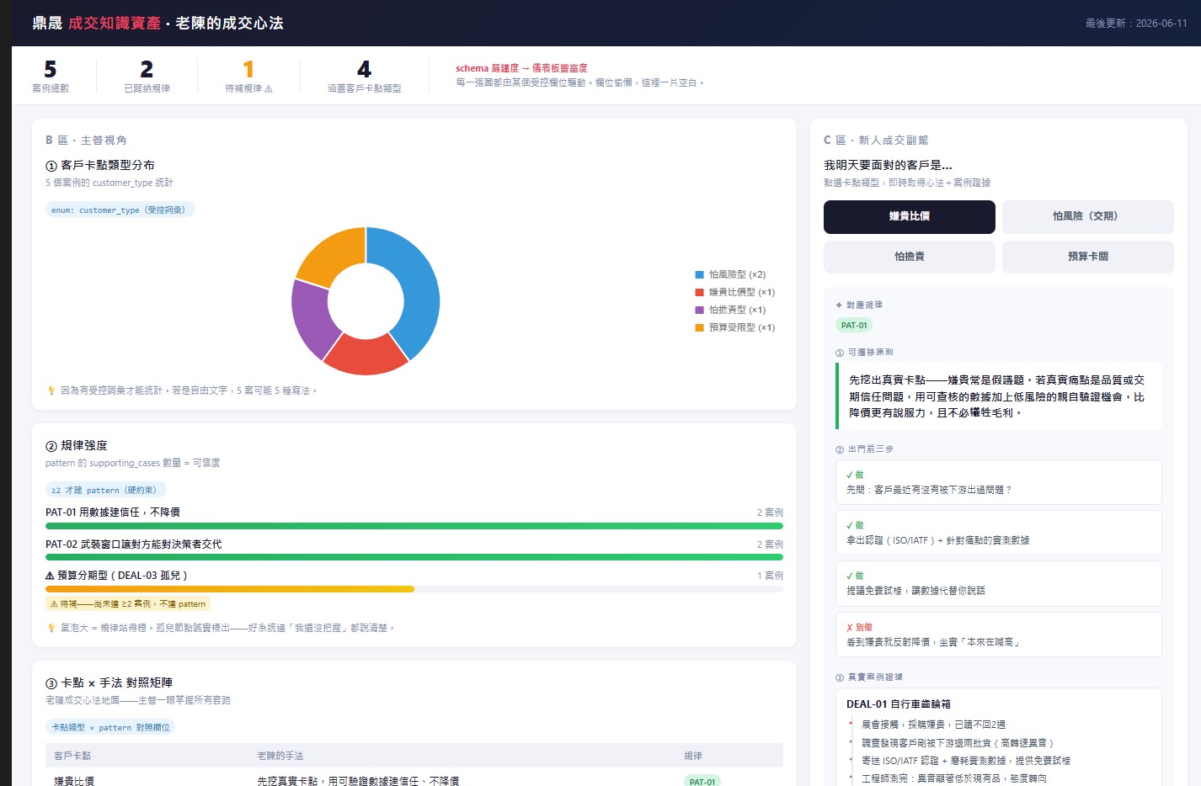Screen dimensions: 1201x786
Task: Click the PAT-01 green progress bar
Action: (414, 526)
